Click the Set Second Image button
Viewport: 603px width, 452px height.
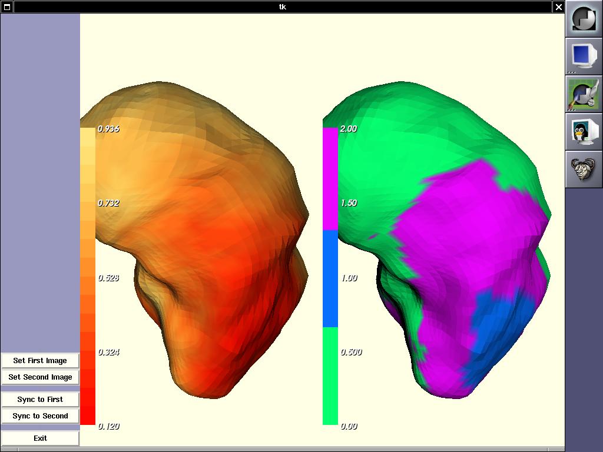click(40, 377)
